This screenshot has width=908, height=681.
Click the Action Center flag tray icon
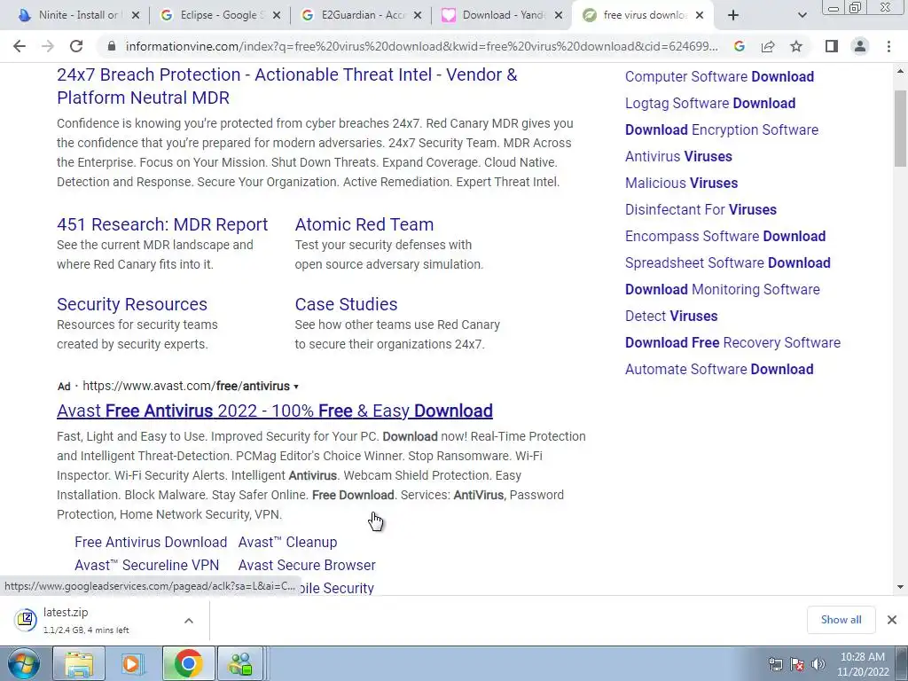click(797, 664)
